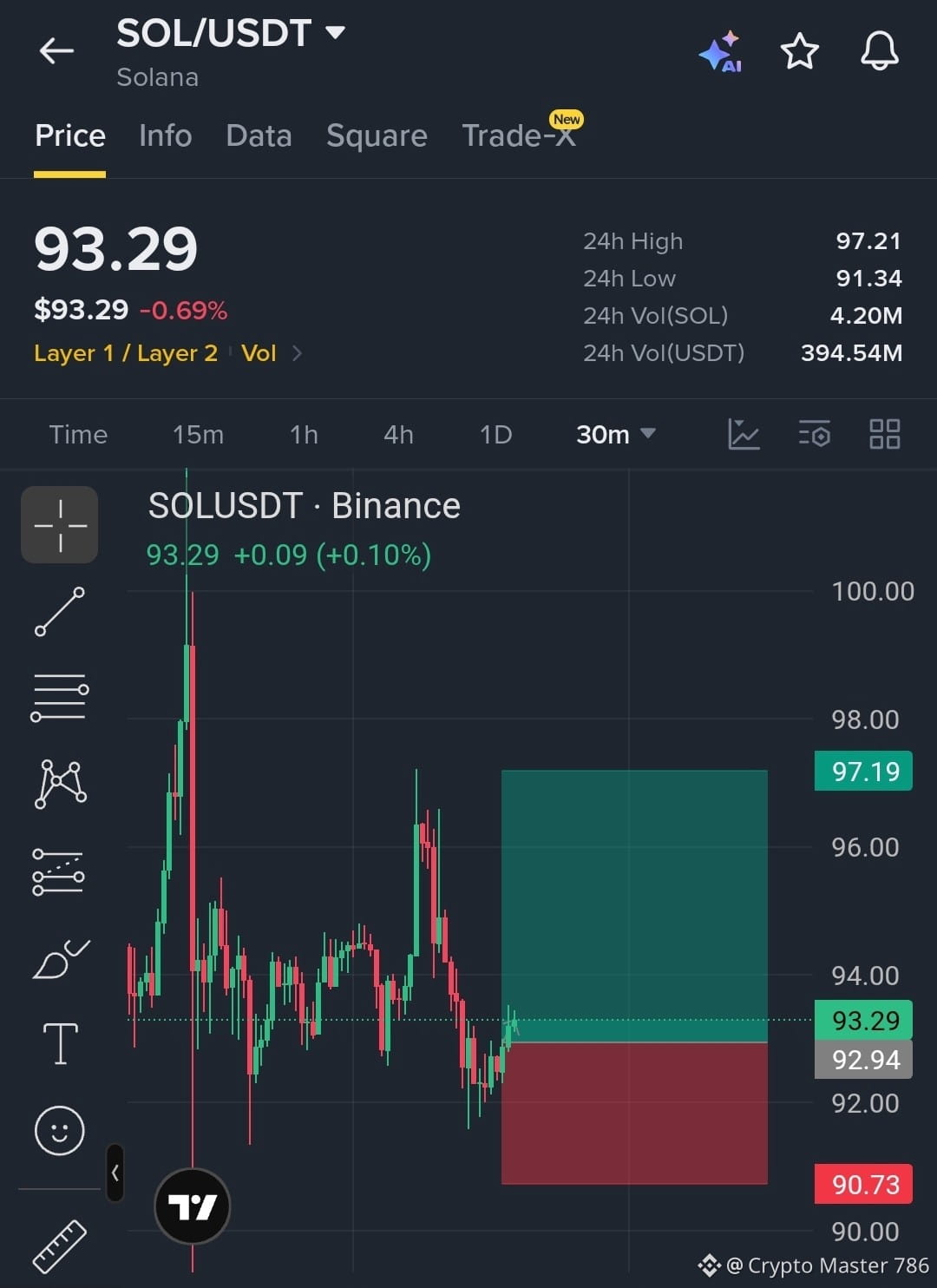This screenshot has height=1288, width=937.
Task: Select the 1D interval
Action: [495, 434]
